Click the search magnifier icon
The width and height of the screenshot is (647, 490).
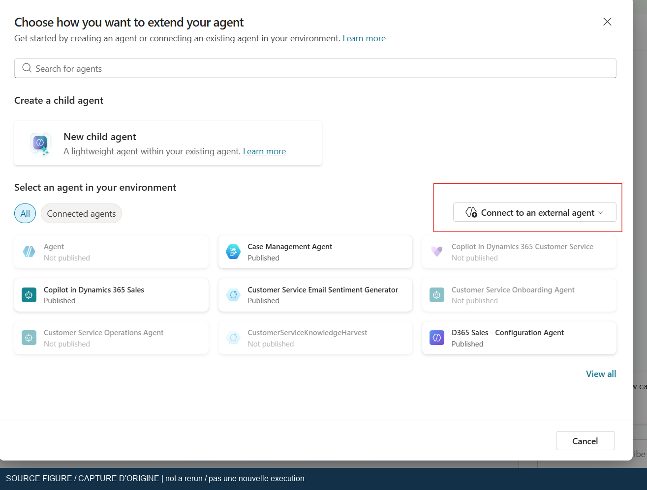click(27, 68)
